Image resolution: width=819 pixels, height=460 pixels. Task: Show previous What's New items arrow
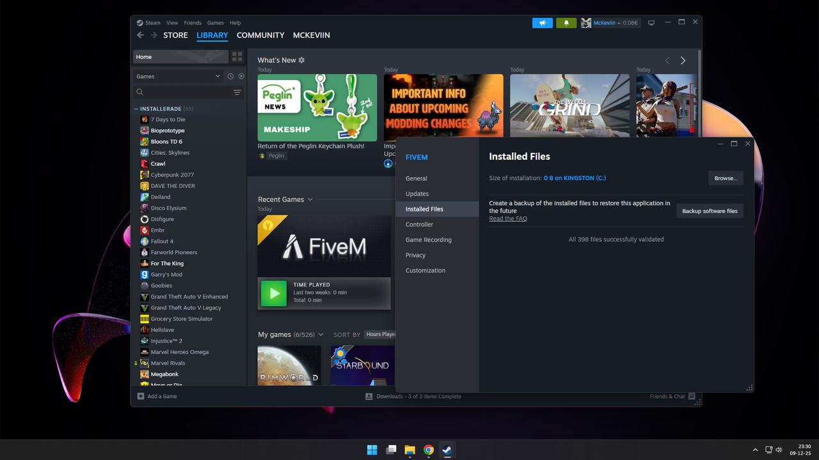667,61
